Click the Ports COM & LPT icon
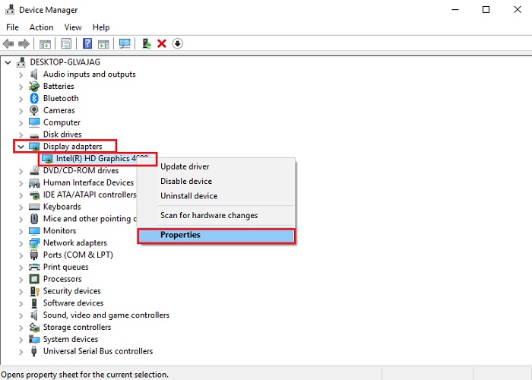Screen dimensions: 532x380 [x=34, y=255]
